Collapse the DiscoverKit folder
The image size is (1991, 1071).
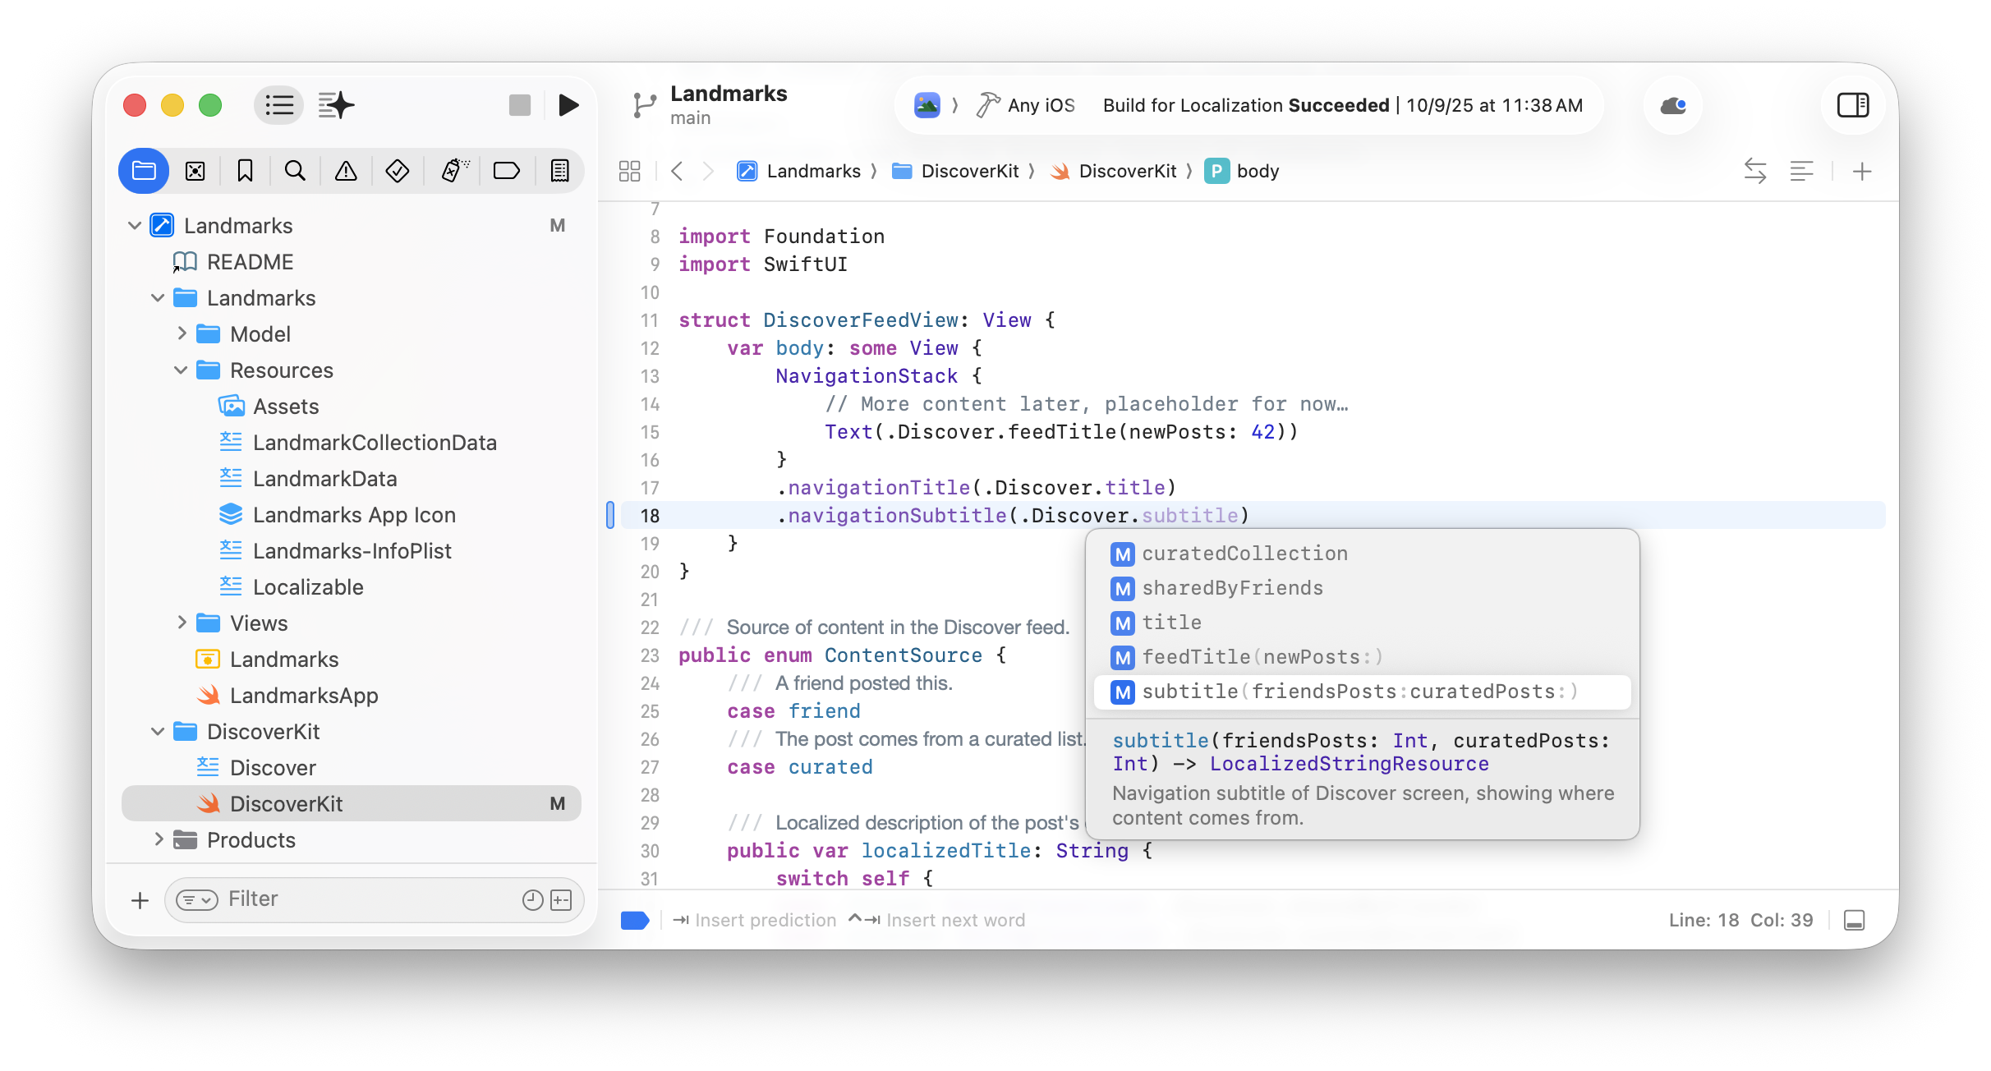[158, 731]
